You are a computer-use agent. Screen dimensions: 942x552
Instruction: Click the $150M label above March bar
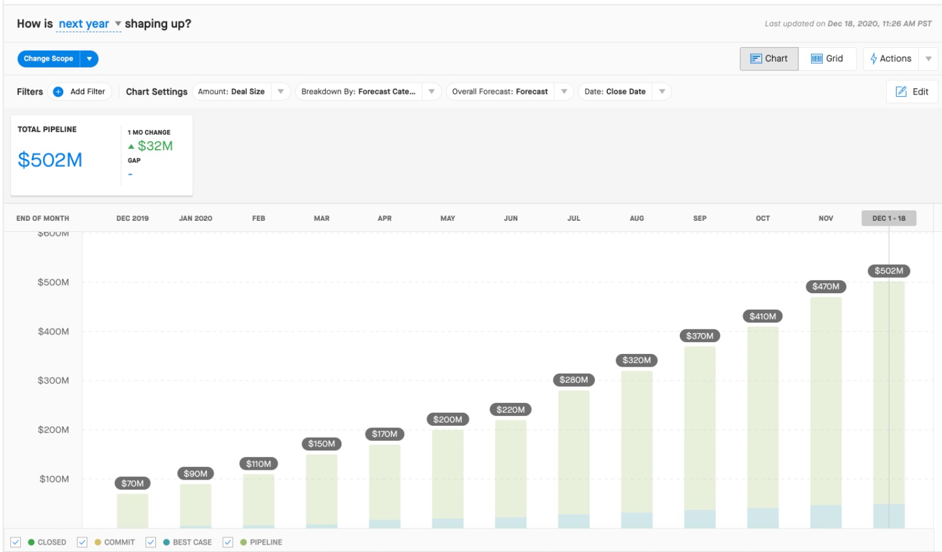pyautogui.click(x=322, y=443)
